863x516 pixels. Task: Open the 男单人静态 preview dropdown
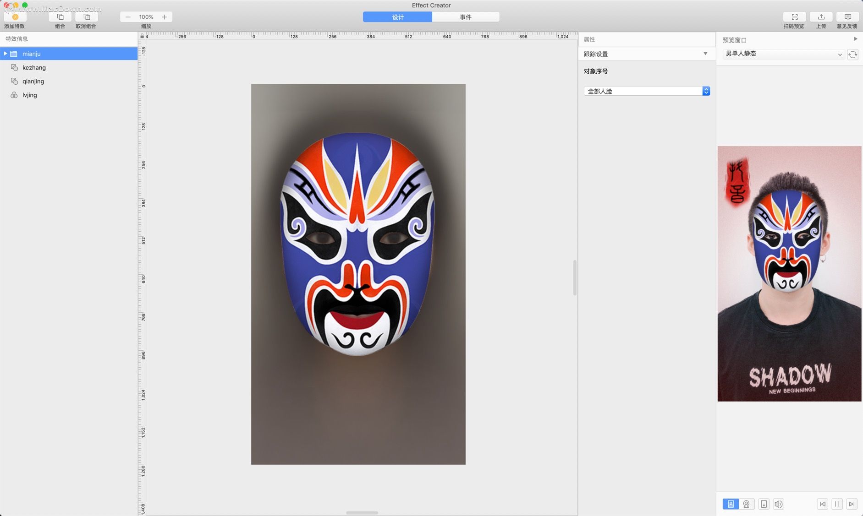click(783, 54)
